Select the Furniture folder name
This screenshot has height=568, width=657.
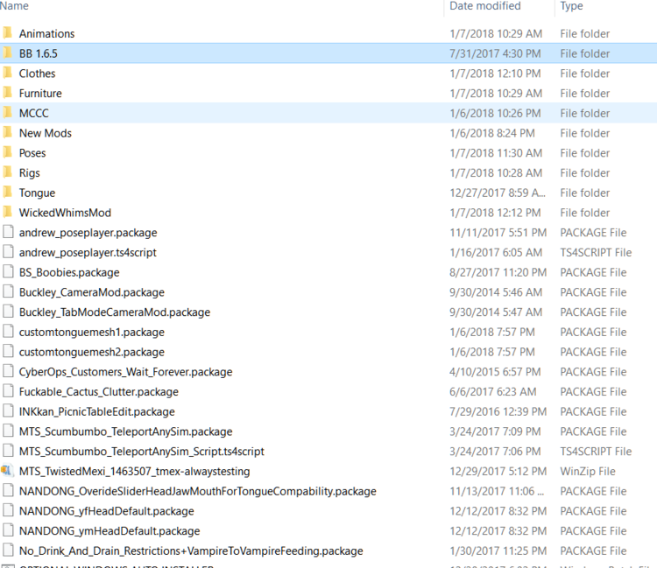pyautogui.click(x=40, y=94)
